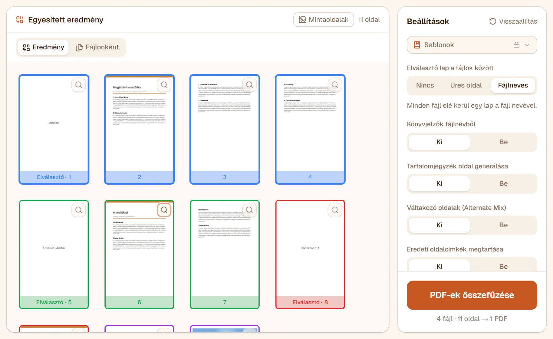Click the PDF-ek összefűzése button
Image resolution: width=553 pixels, height=339 pixels.
472,295
